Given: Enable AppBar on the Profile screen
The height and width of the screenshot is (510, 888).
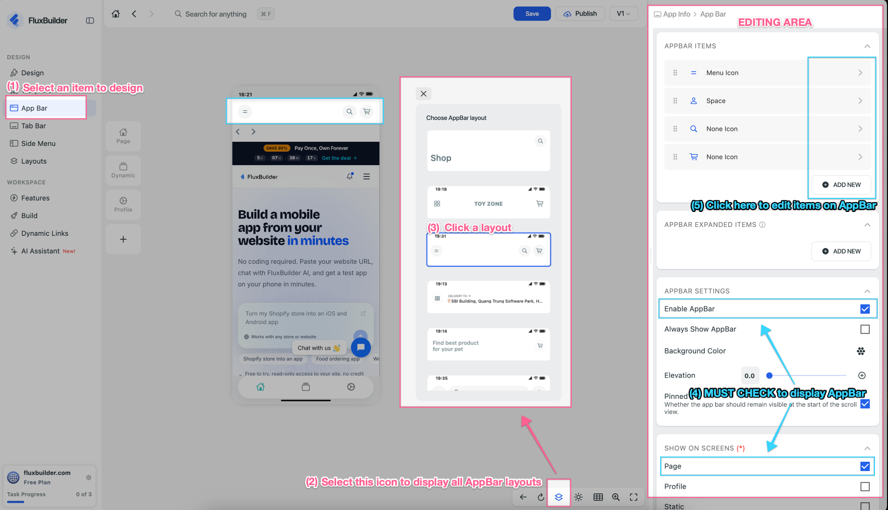Looking at the screenshot, I should point(865,487).
